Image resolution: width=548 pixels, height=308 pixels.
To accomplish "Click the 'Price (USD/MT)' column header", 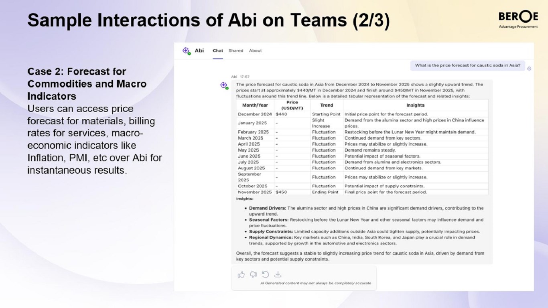I will 292,105.
